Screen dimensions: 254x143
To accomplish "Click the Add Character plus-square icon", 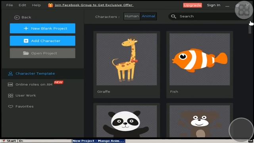I will pos(26,41).
